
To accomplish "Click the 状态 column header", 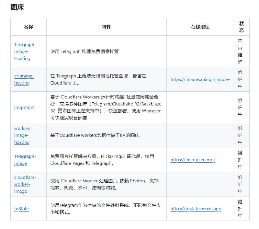I will [x=242, y=27].
